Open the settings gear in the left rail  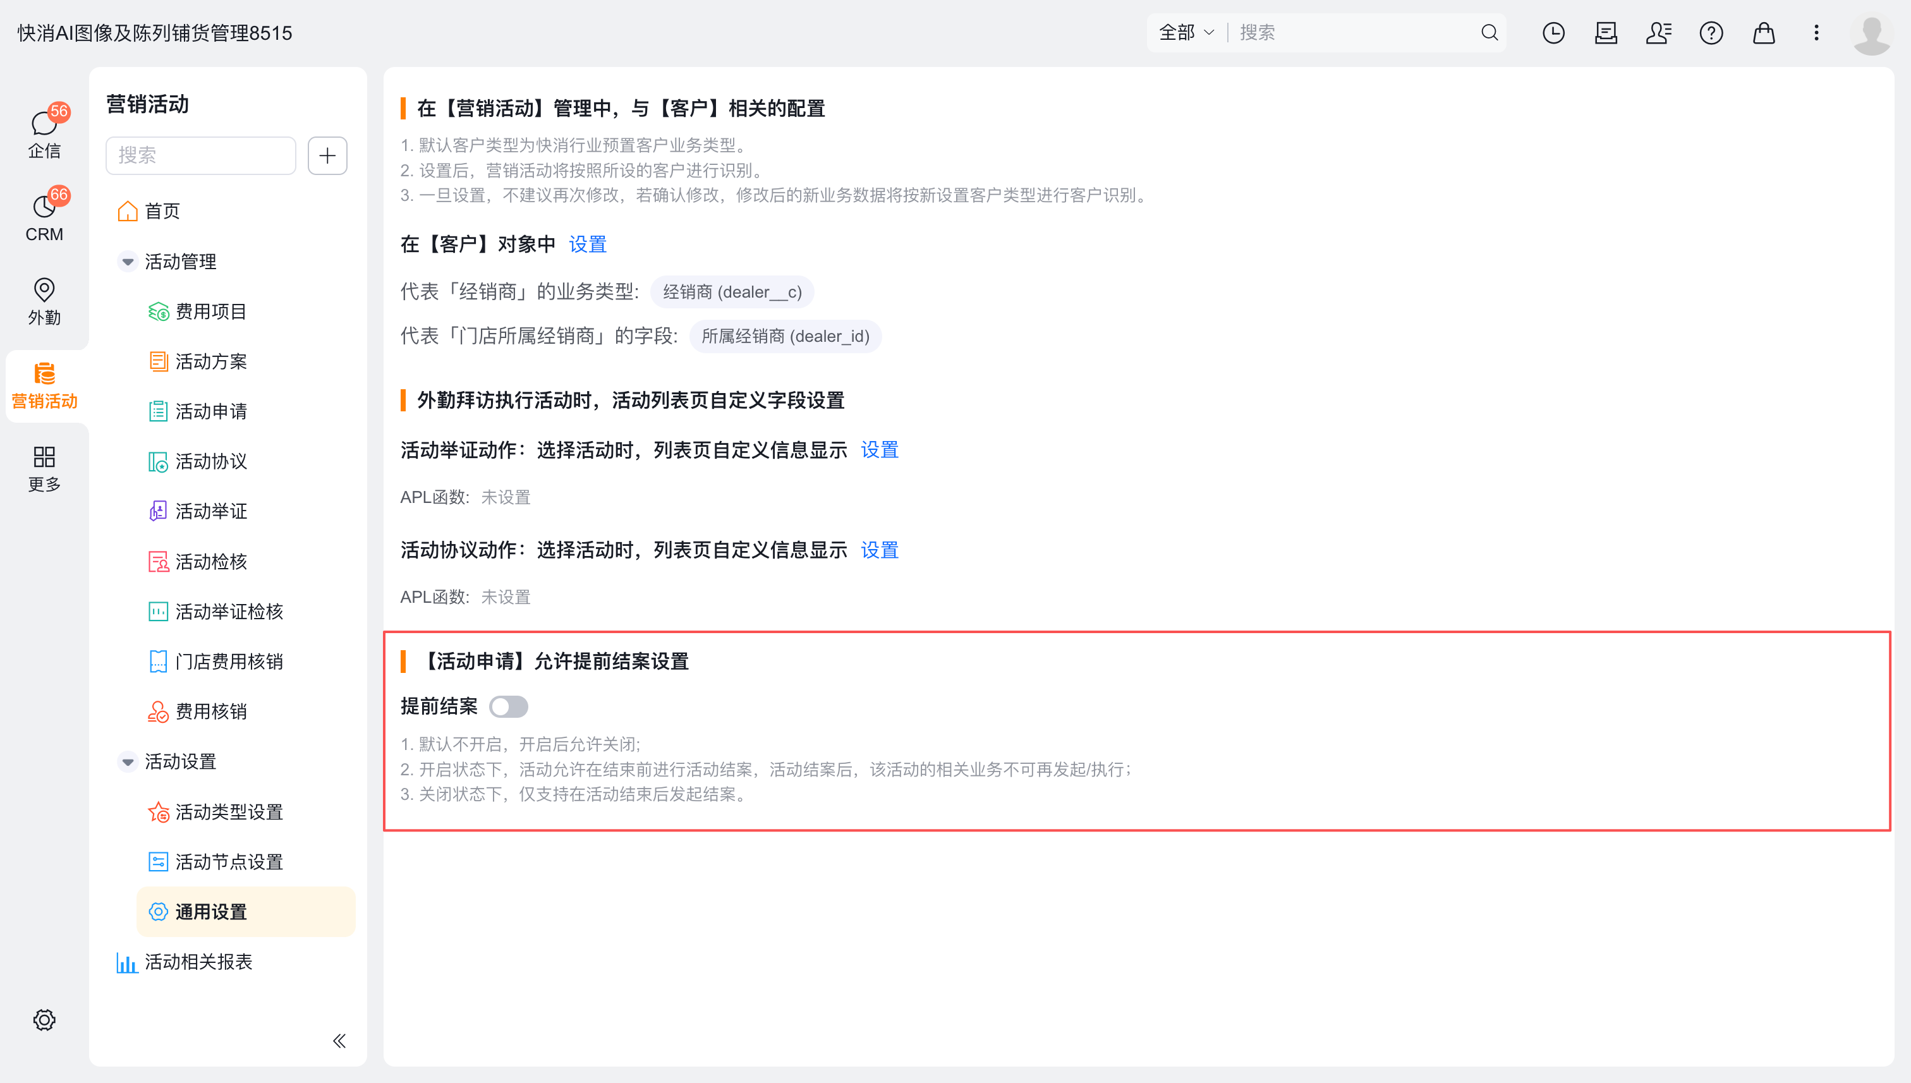point(44,1020)
